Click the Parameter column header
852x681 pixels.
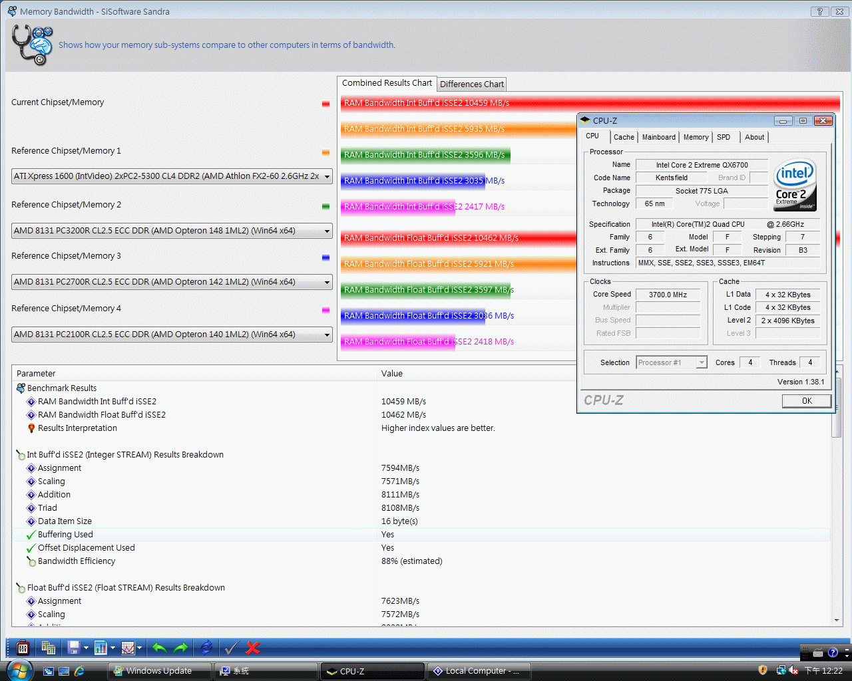(195, 374)
